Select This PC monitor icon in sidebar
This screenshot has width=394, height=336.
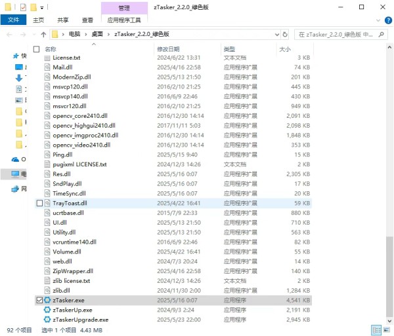(15, 174)
